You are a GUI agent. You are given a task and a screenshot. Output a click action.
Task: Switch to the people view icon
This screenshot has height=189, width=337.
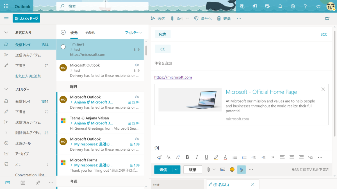tap(38, 183)
